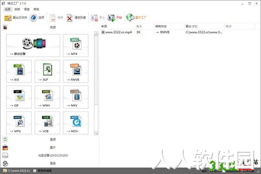Click the 图片 picture category icon
The width and height of the screenshot is (261, 174).
click(5, 147)
